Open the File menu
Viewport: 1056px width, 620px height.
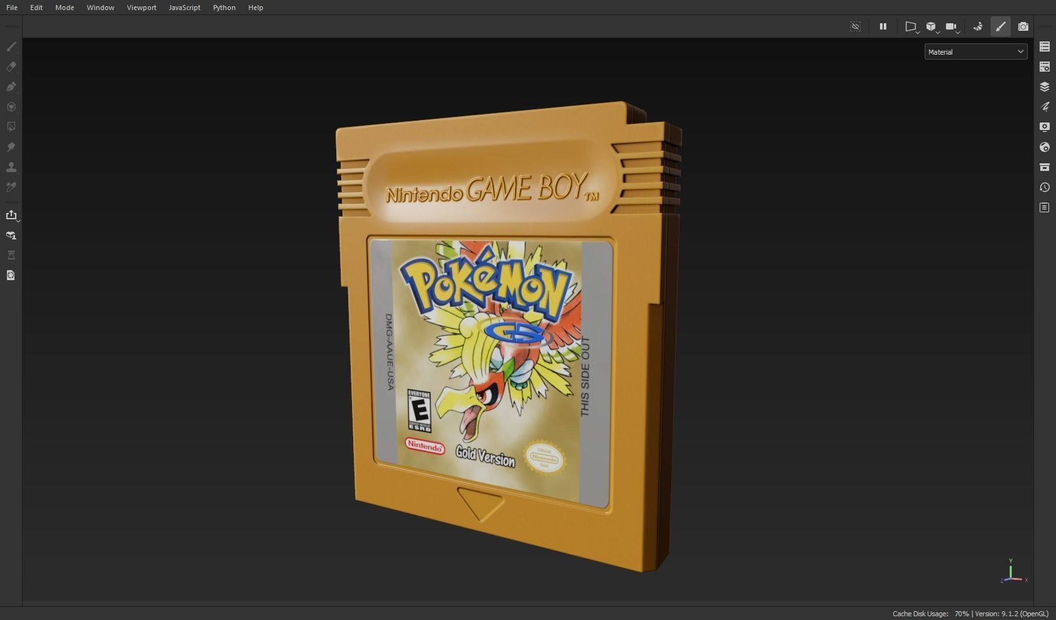pos(12,8)
